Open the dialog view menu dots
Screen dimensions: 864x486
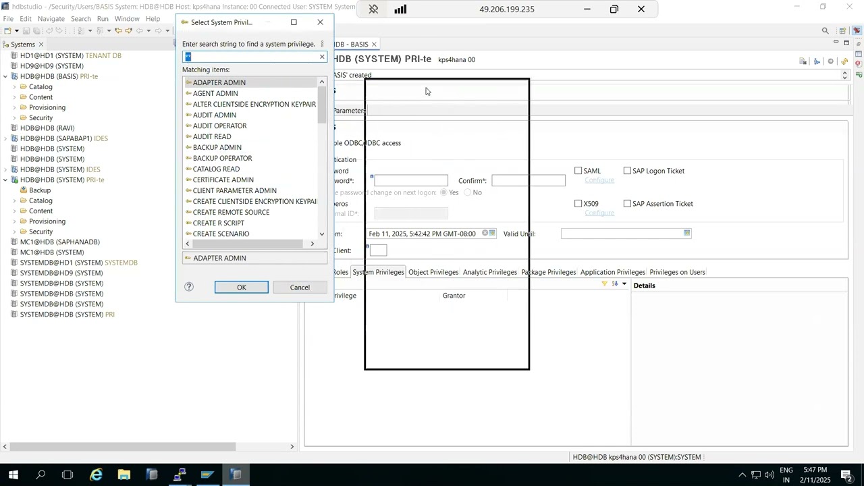pyautogui.click(x=322, y=44)
